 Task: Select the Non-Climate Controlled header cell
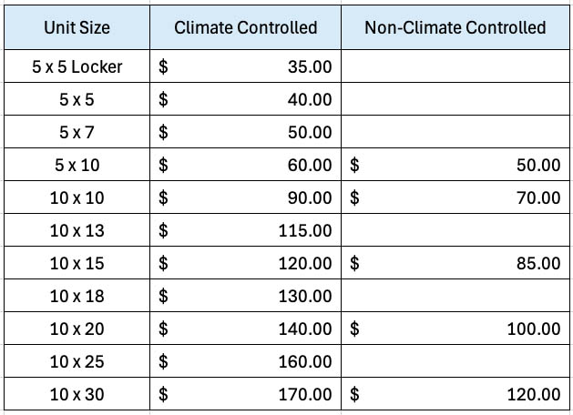pos(455,27)
